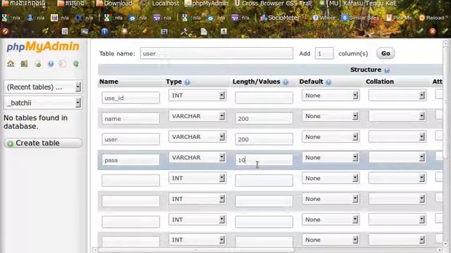Click the pass column name field
Viewport: 451px width, 253px height.
(x=130, y=160)
